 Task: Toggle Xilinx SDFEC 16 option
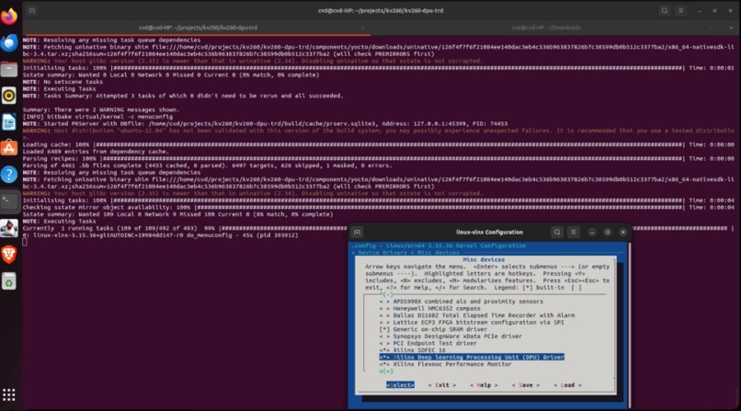pyautogui.click(x=412, y=350)
